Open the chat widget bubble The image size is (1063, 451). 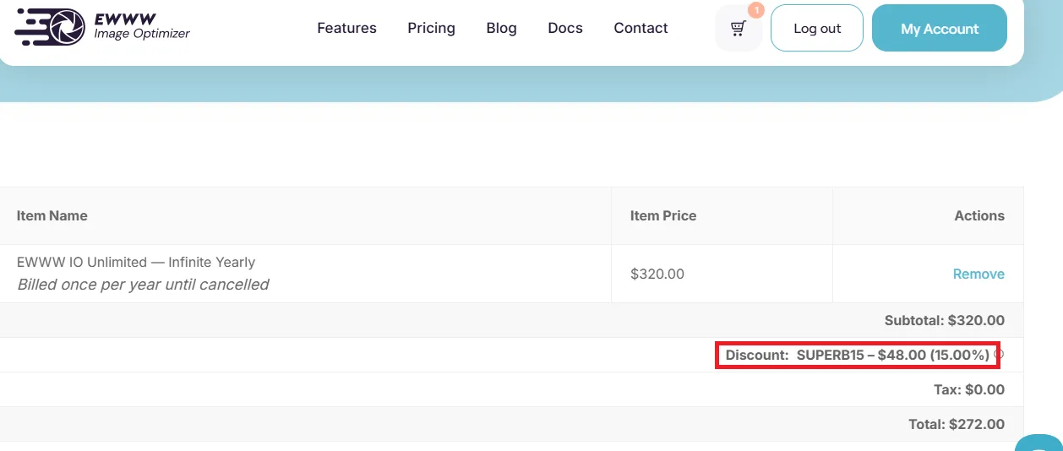click(x=1039, y=443)
